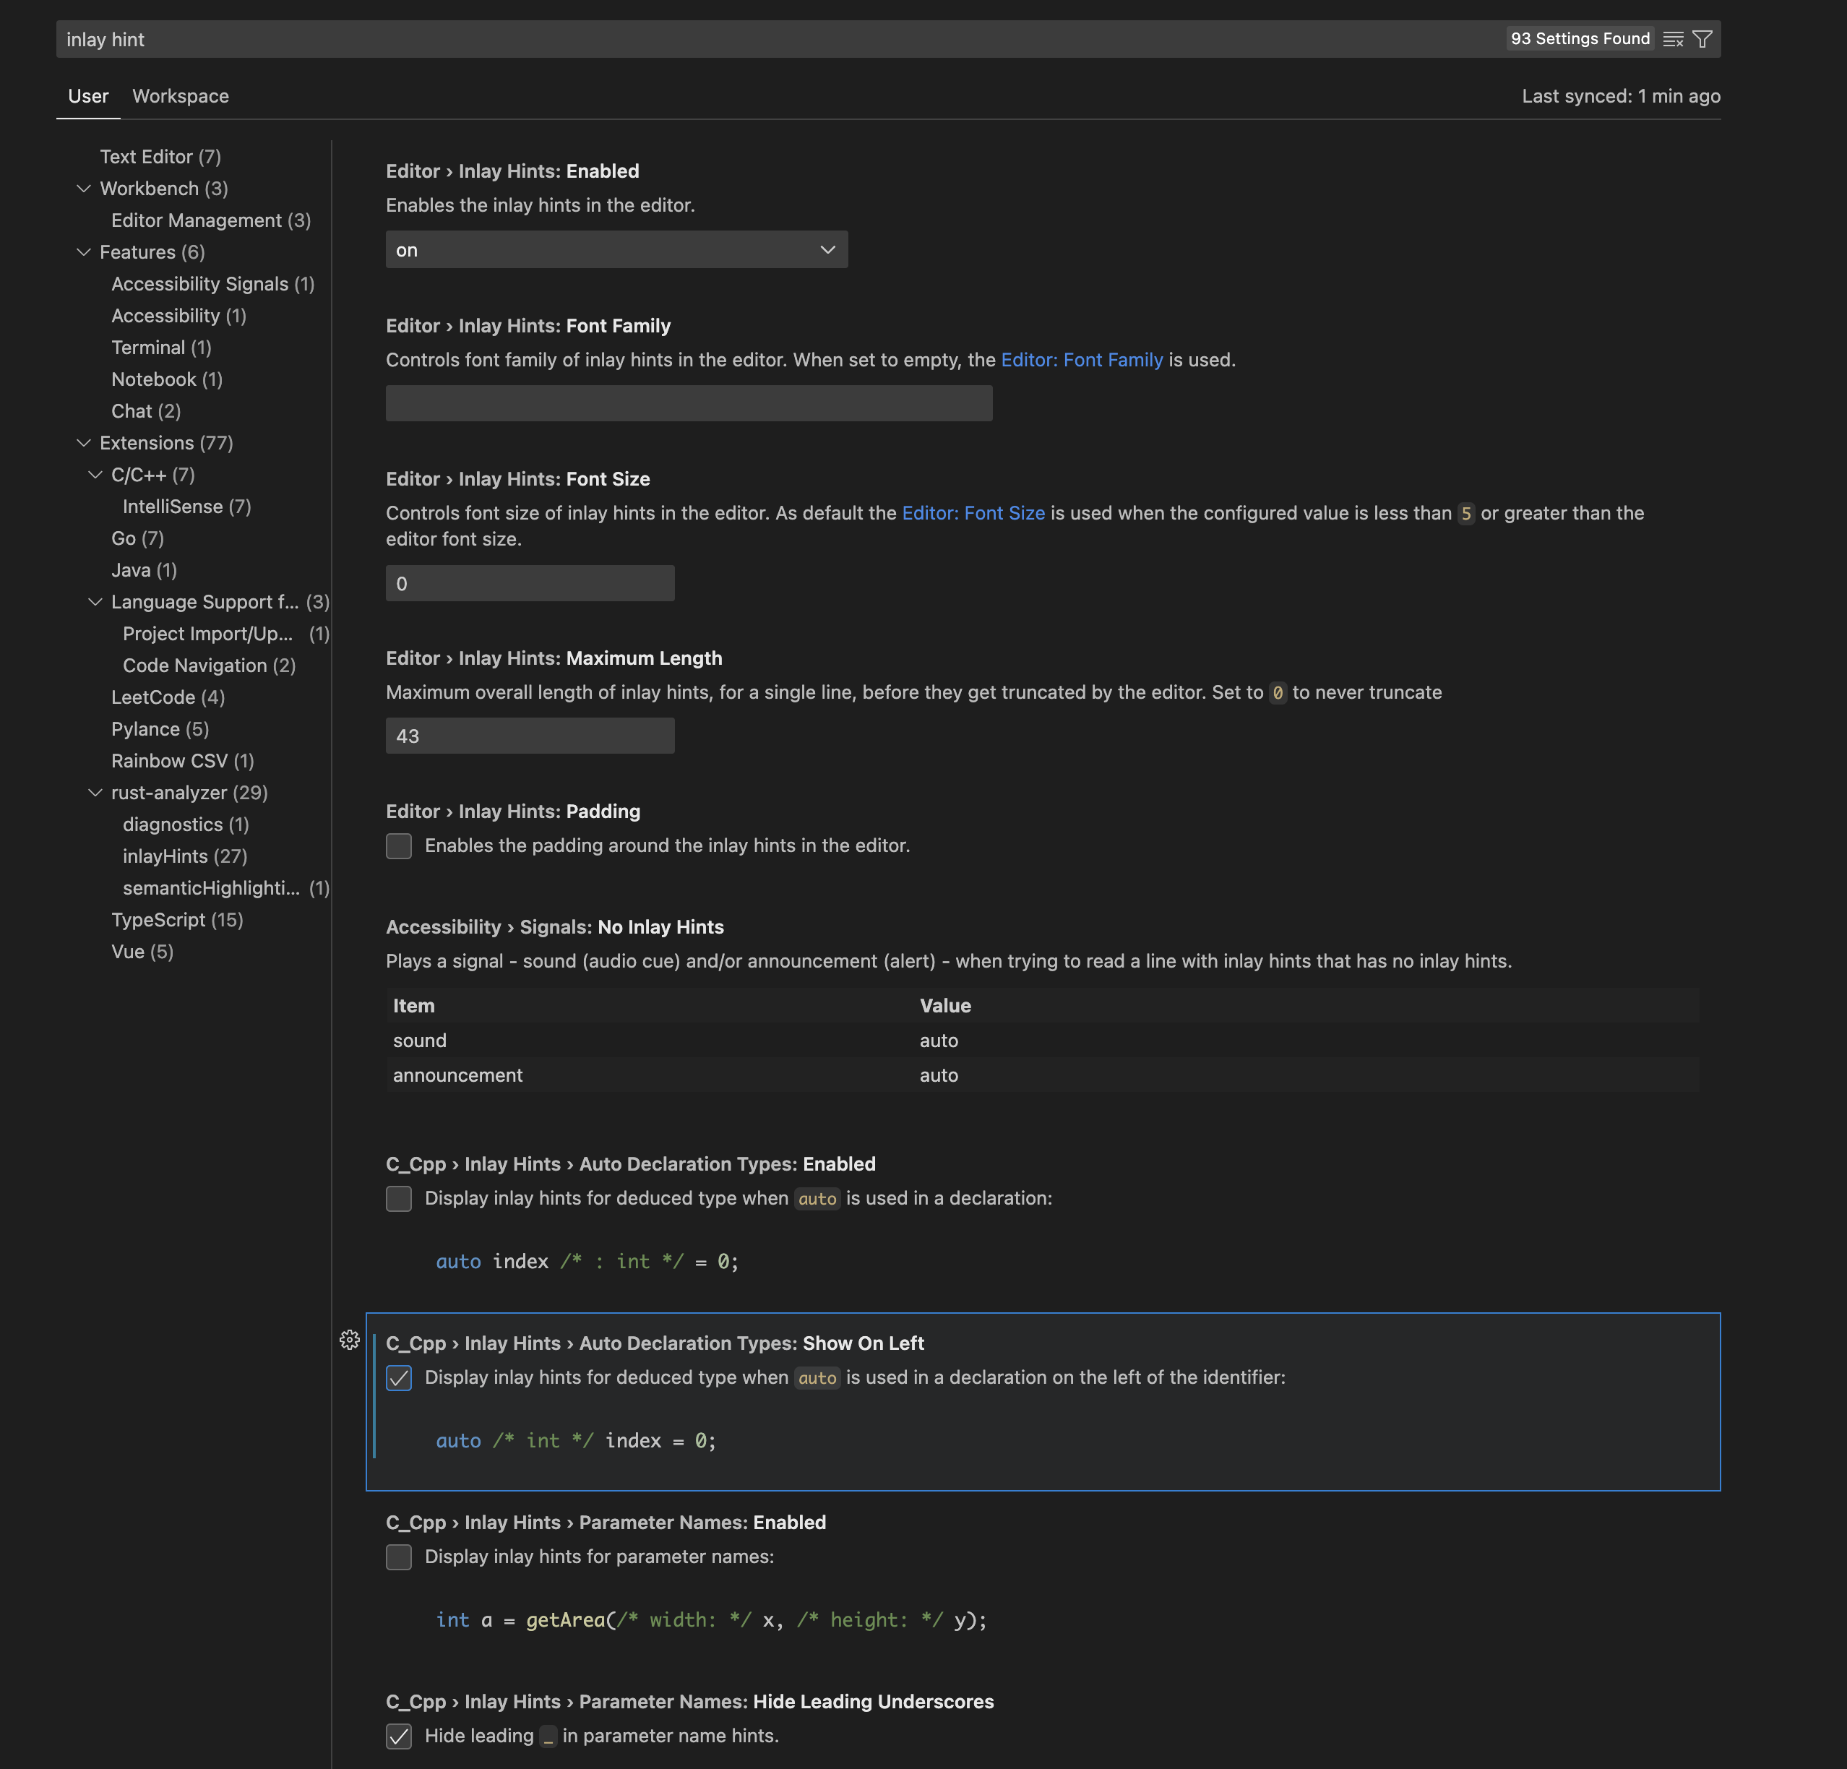Open the settings filter funnel icon
1847x1769 pixels.
tap(1702, 38)
